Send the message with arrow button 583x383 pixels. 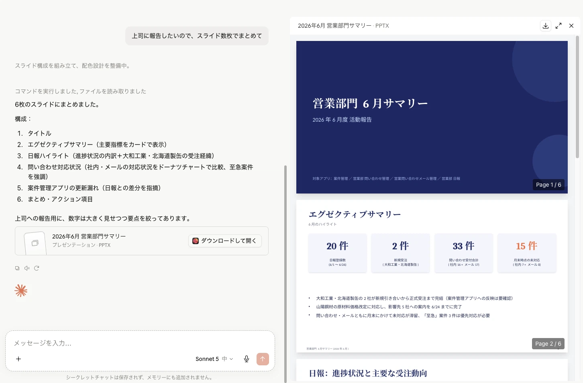(x=263, y=359)
